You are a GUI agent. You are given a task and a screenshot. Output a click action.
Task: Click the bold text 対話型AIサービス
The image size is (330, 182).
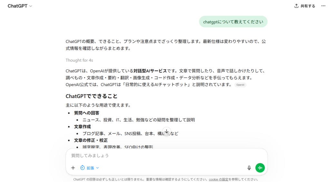click(150, 71)
